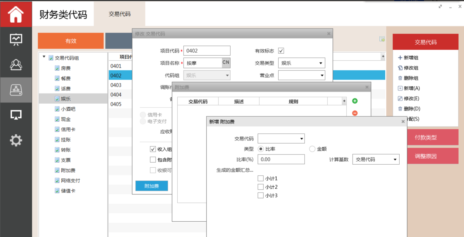Click the 附加费 blue button
464x237 pixels.
152,186
